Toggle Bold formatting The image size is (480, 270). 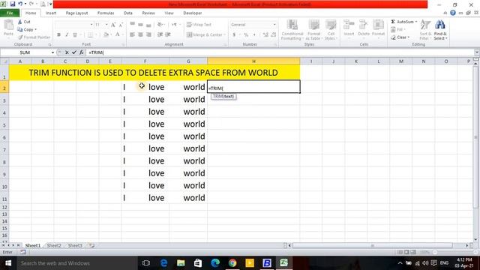coord(58,35)
